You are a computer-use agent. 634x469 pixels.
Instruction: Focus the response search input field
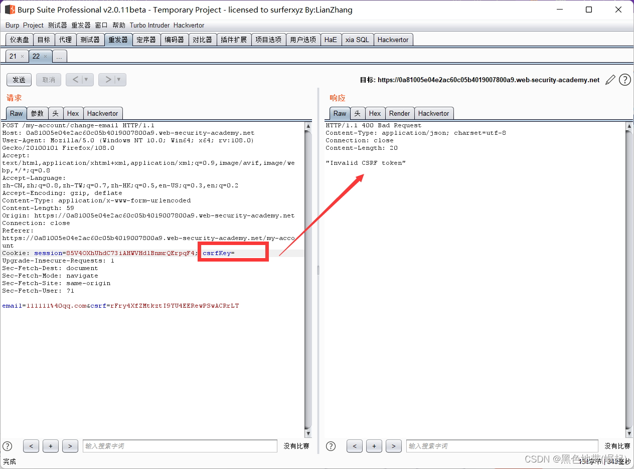(x=502, y=446)
